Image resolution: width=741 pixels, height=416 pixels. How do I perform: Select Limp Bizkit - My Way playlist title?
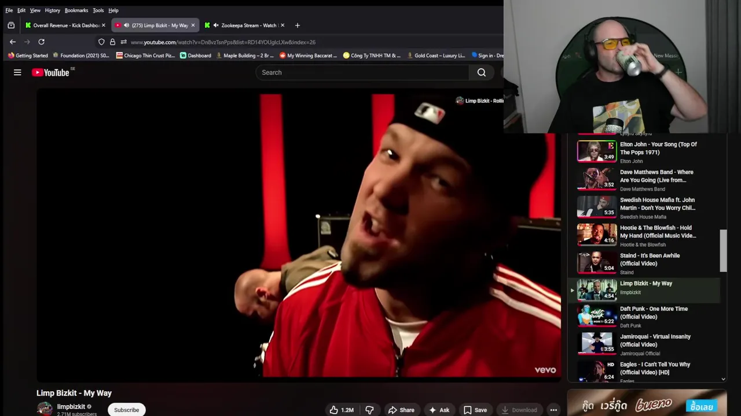pos(646,283)
